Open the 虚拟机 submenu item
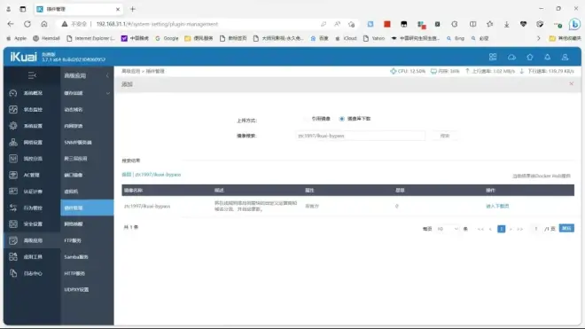Screen dimensions: 585x329 pos(71,192)
